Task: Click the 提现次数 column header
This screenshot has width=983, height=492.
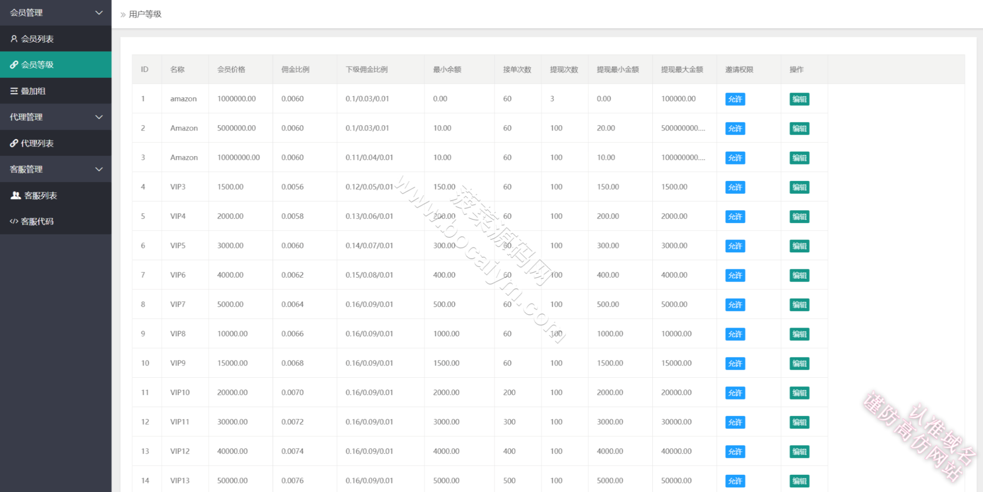Action: point(564,69)
